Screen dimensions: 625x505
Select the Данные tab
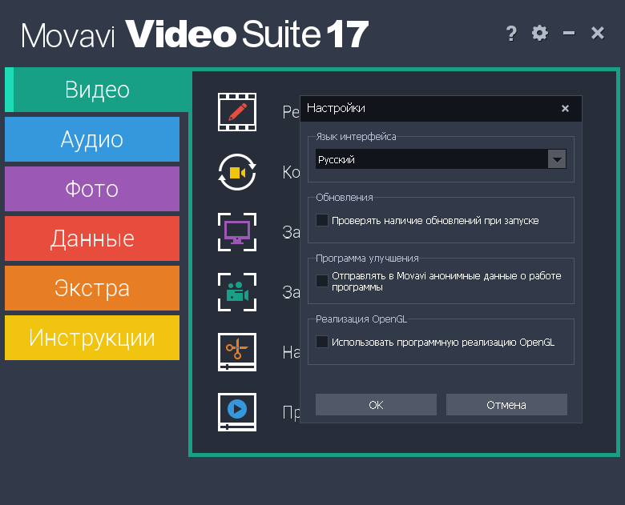coord(92,238)
